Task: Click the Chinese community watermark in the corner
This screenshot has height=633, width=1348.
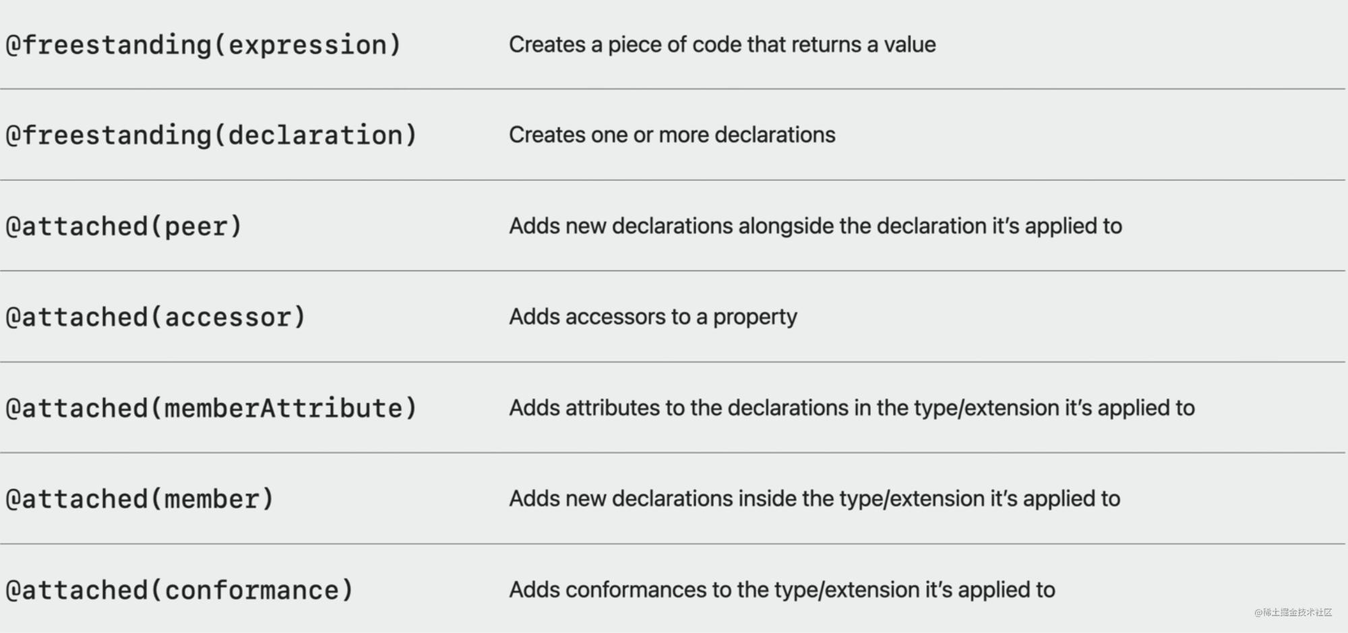Action: click(1293, 612)
